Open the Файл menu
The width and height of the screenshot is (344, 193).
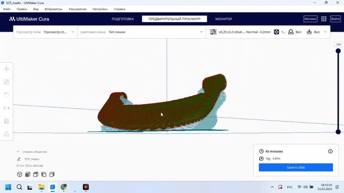point(7,9)
